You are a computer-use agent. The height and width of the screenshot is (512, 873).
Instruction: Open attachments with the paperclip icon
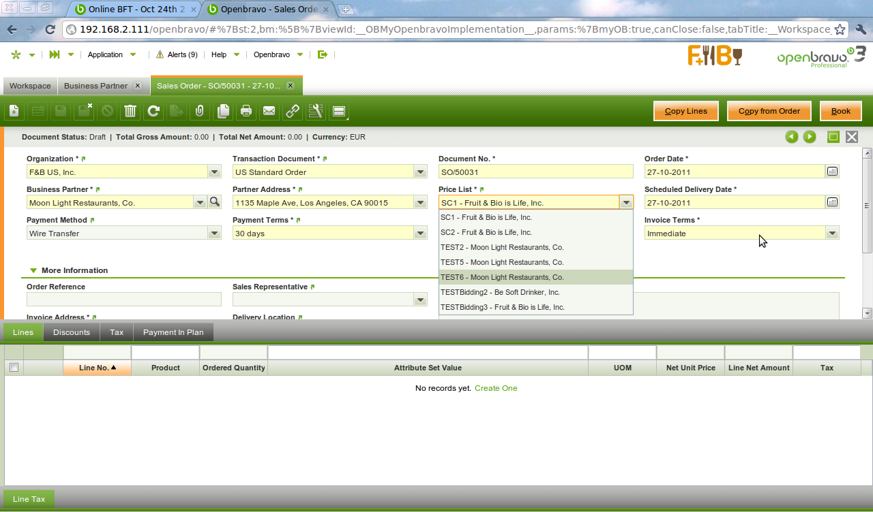[x=200, y=111]
